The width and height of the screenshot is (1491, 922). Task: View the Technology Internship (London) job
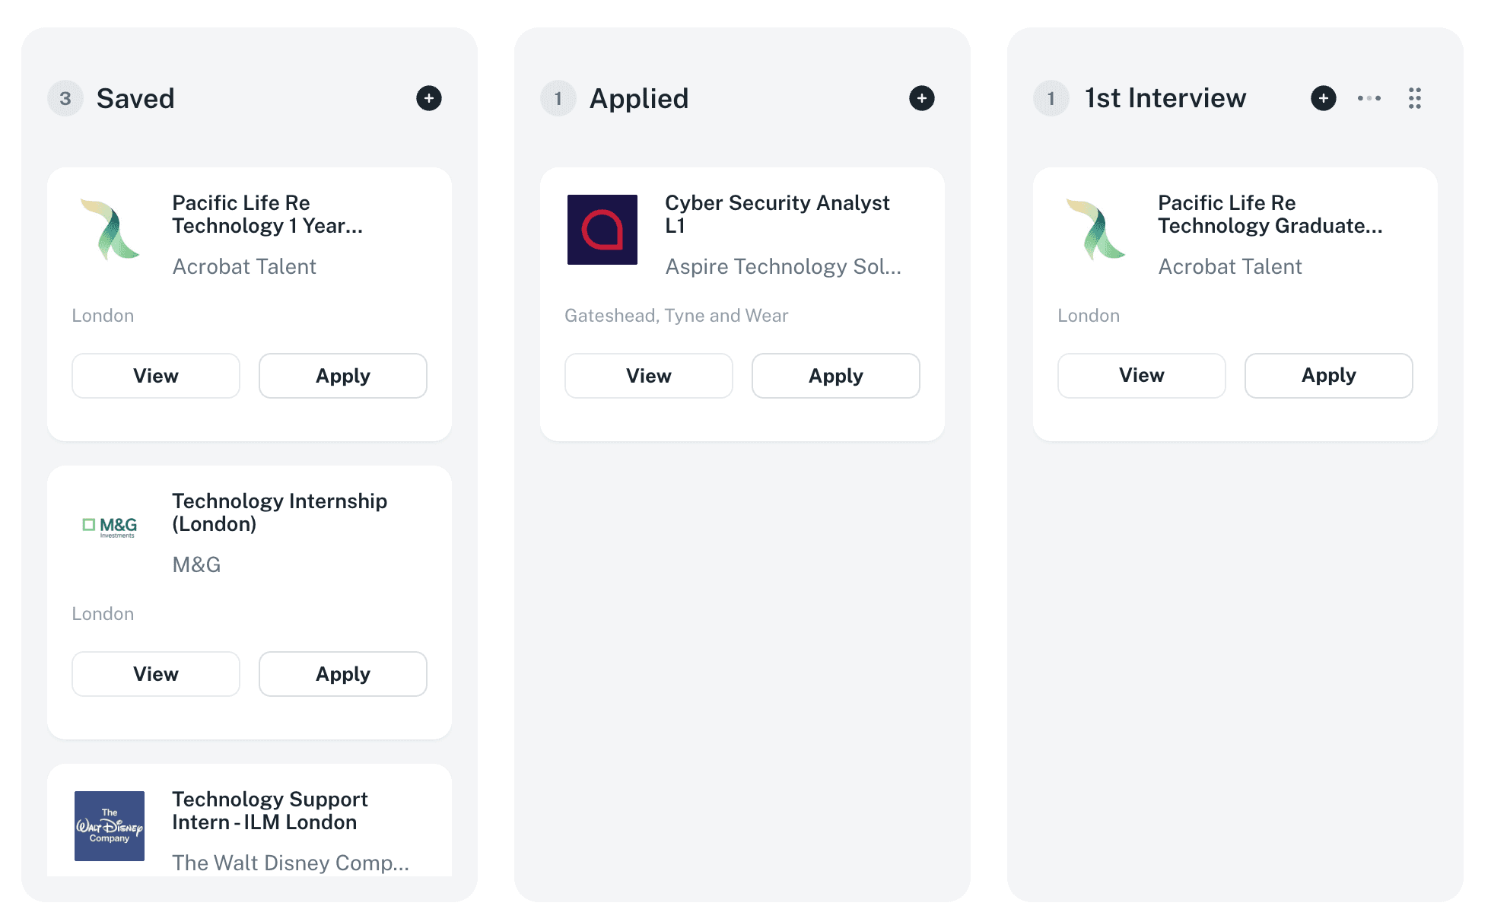click(x=156, y=674)
